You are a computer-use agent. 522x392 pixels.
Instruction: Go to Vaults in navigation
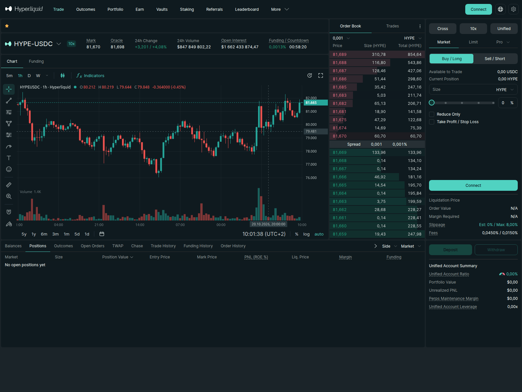(162, 9)
